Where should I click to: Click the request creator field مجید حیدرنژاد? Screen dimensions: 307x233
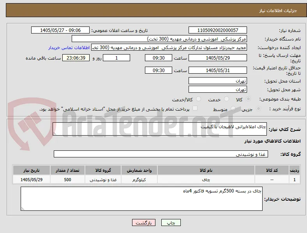[x=169, y=48]
